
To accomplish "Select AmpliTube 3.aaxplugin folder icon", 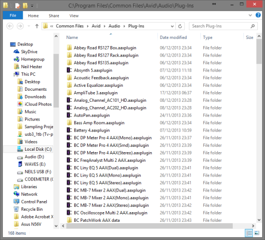I will [69, 93].
